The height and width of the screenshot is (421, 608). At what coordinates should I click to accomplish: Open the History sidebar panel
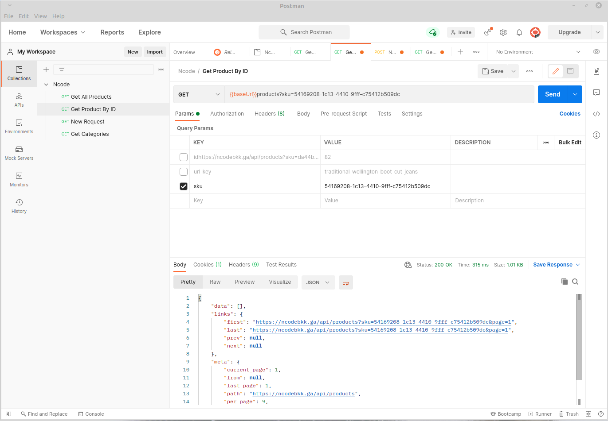19,206
